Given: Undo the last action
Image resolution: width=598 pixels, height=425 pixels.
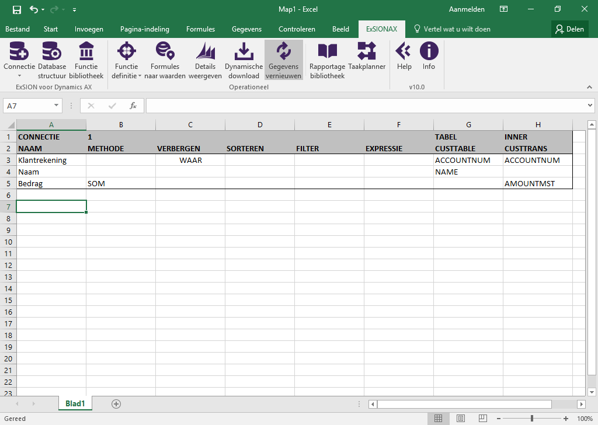Looking at the screenshot, I should [33, 9].
